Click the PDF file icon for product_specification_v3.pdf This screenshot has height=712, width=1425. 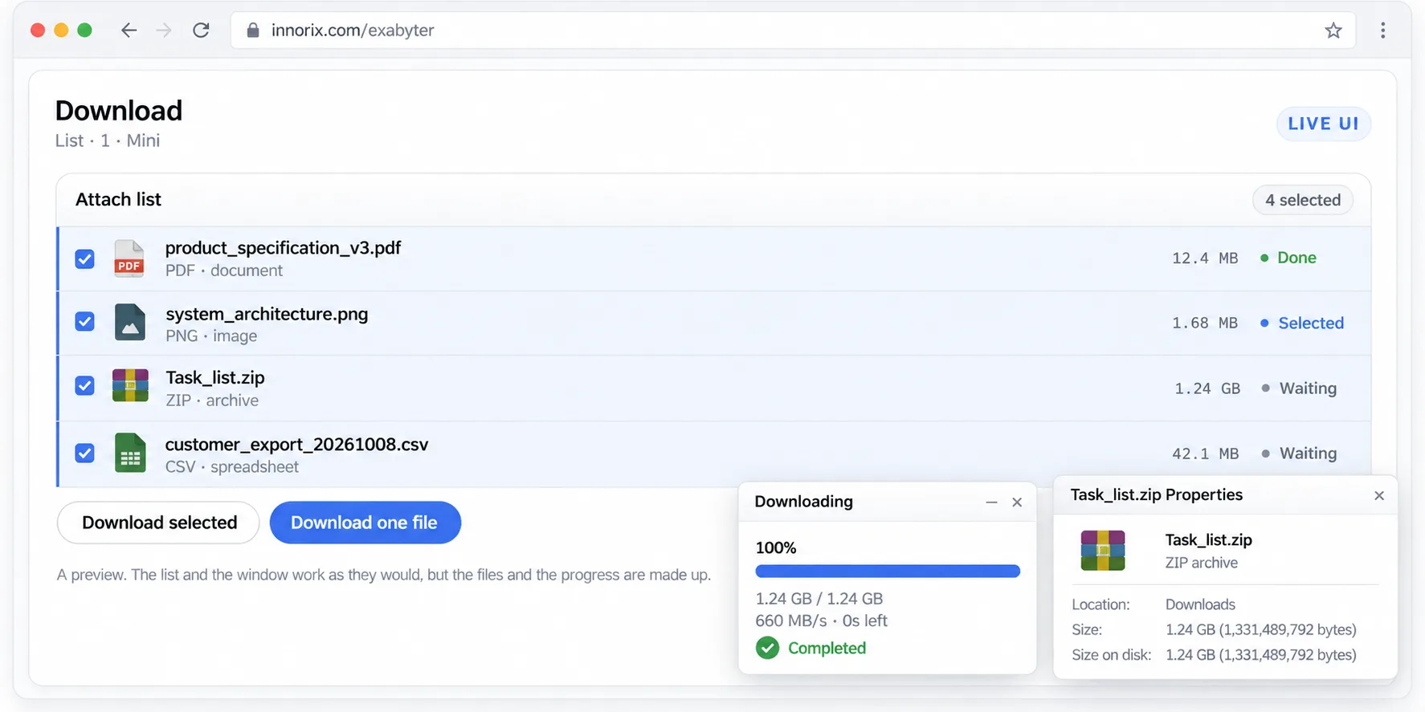coord(129,258)
